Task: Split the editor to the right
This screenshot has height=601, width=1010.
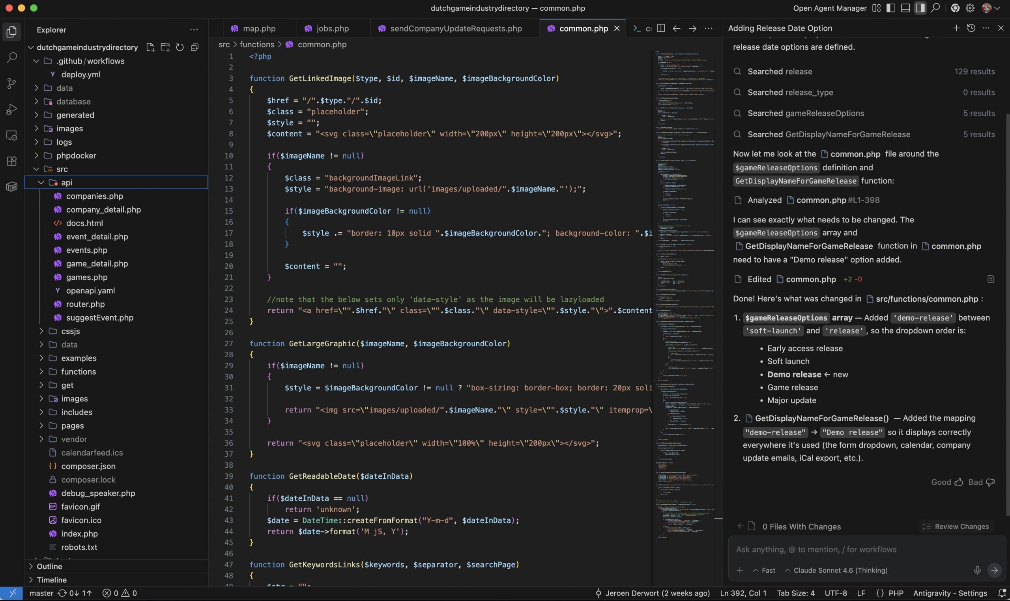Action: (661, 28)
